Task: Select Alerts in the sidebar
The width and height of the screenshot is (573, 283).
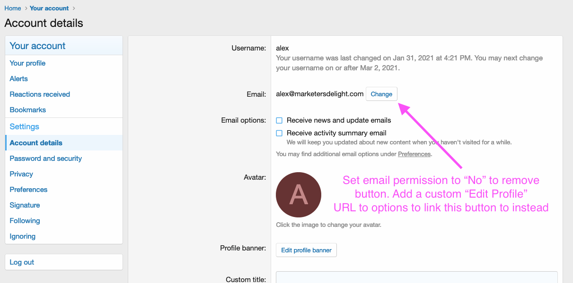Action: coord(19,79)
